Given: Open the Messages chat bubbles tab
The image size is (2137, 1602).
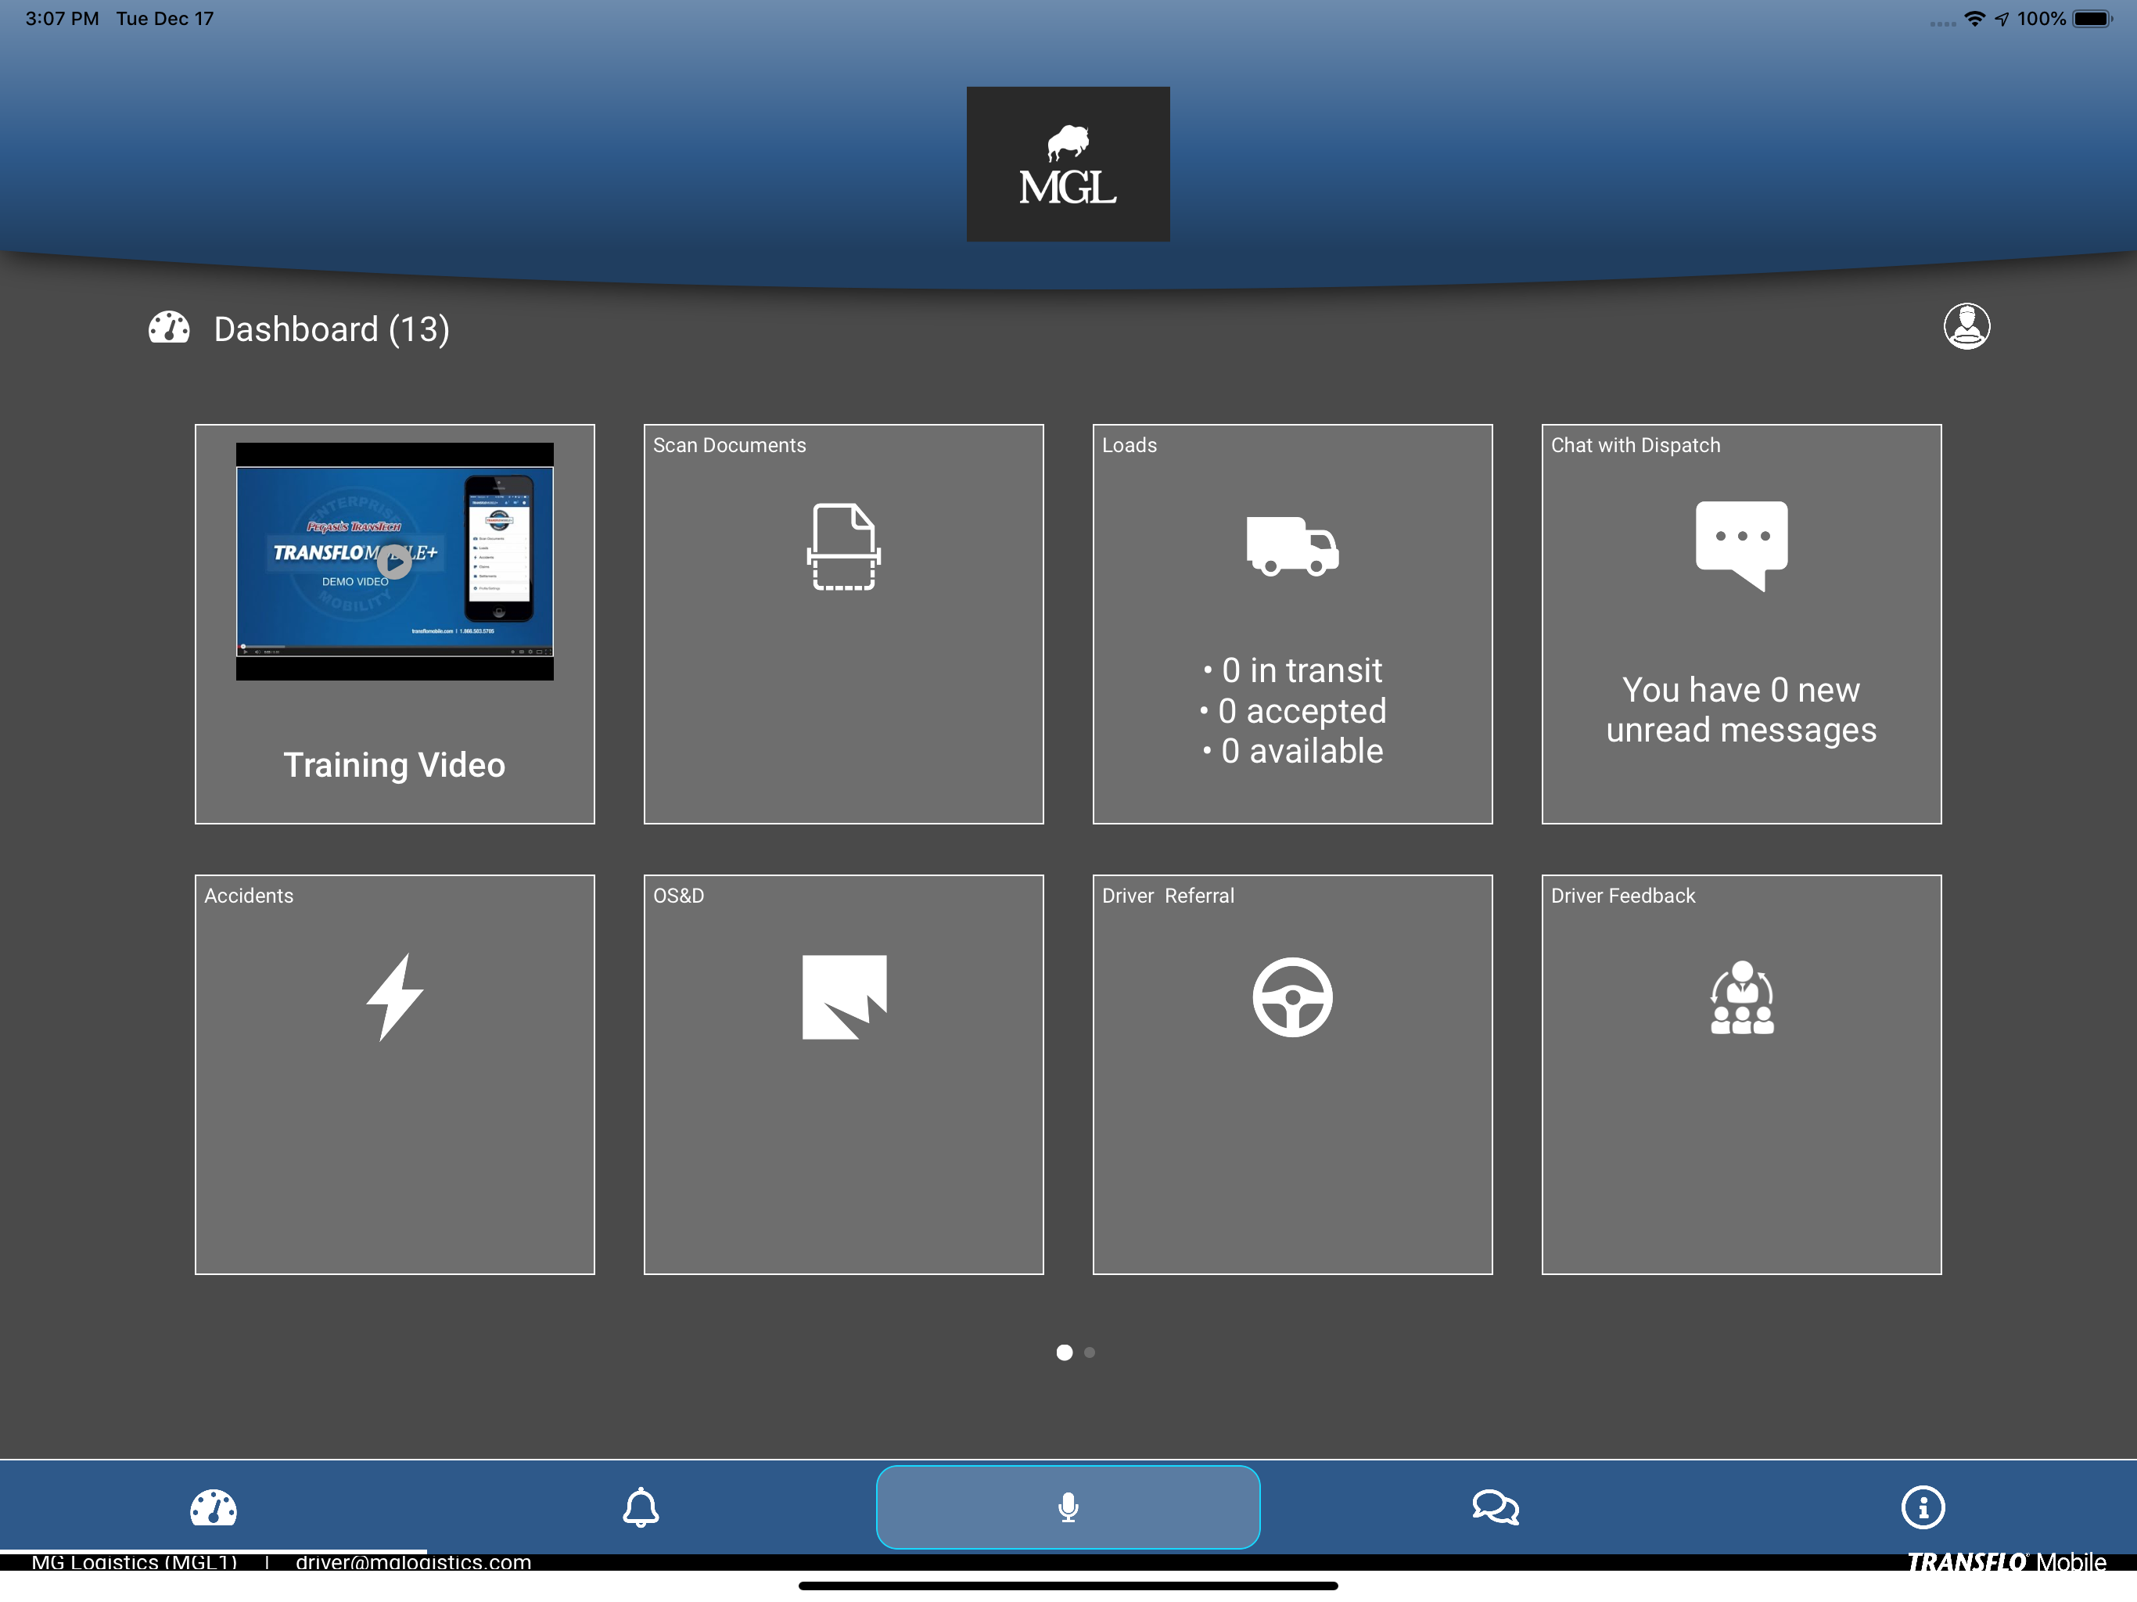Looking at the screenshot, I should tap(1496, 1507).
